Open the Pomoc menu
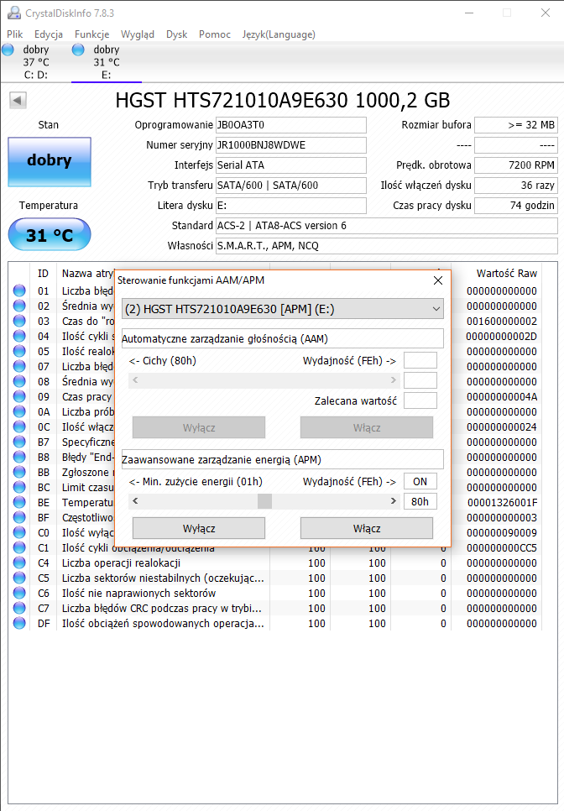 tap(215, 34)
